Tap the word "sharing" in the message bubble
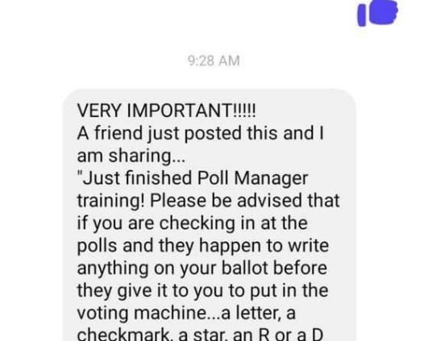This screenshot has height=341, width=432. [139, 156]
